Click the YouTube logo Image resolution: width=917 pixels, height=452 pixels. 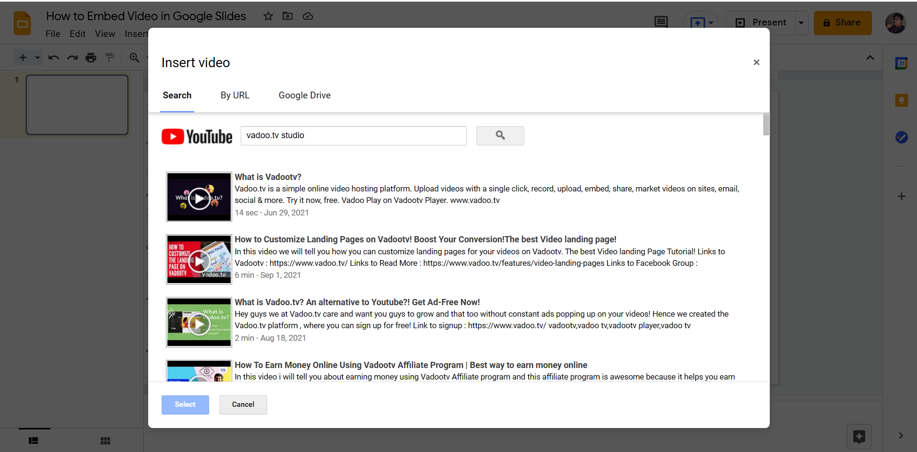197,137
